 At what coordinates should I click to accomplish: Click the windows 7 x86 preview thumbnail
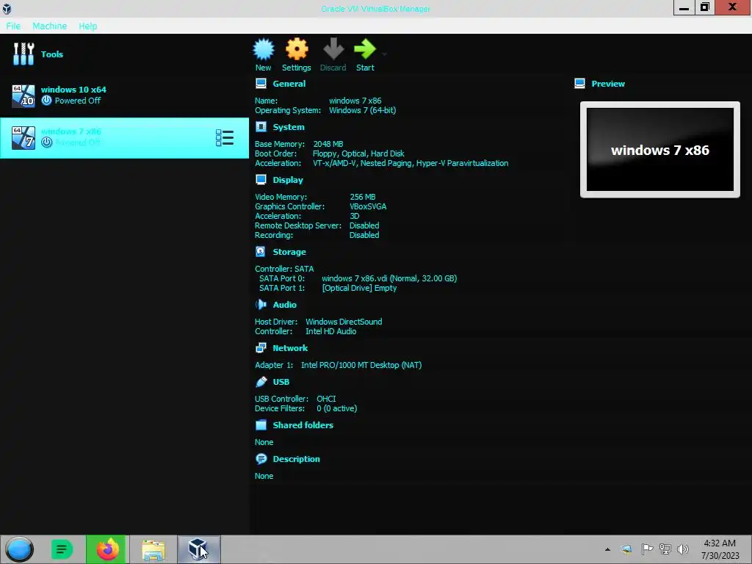pyautogui.click(x=660, y=150)
